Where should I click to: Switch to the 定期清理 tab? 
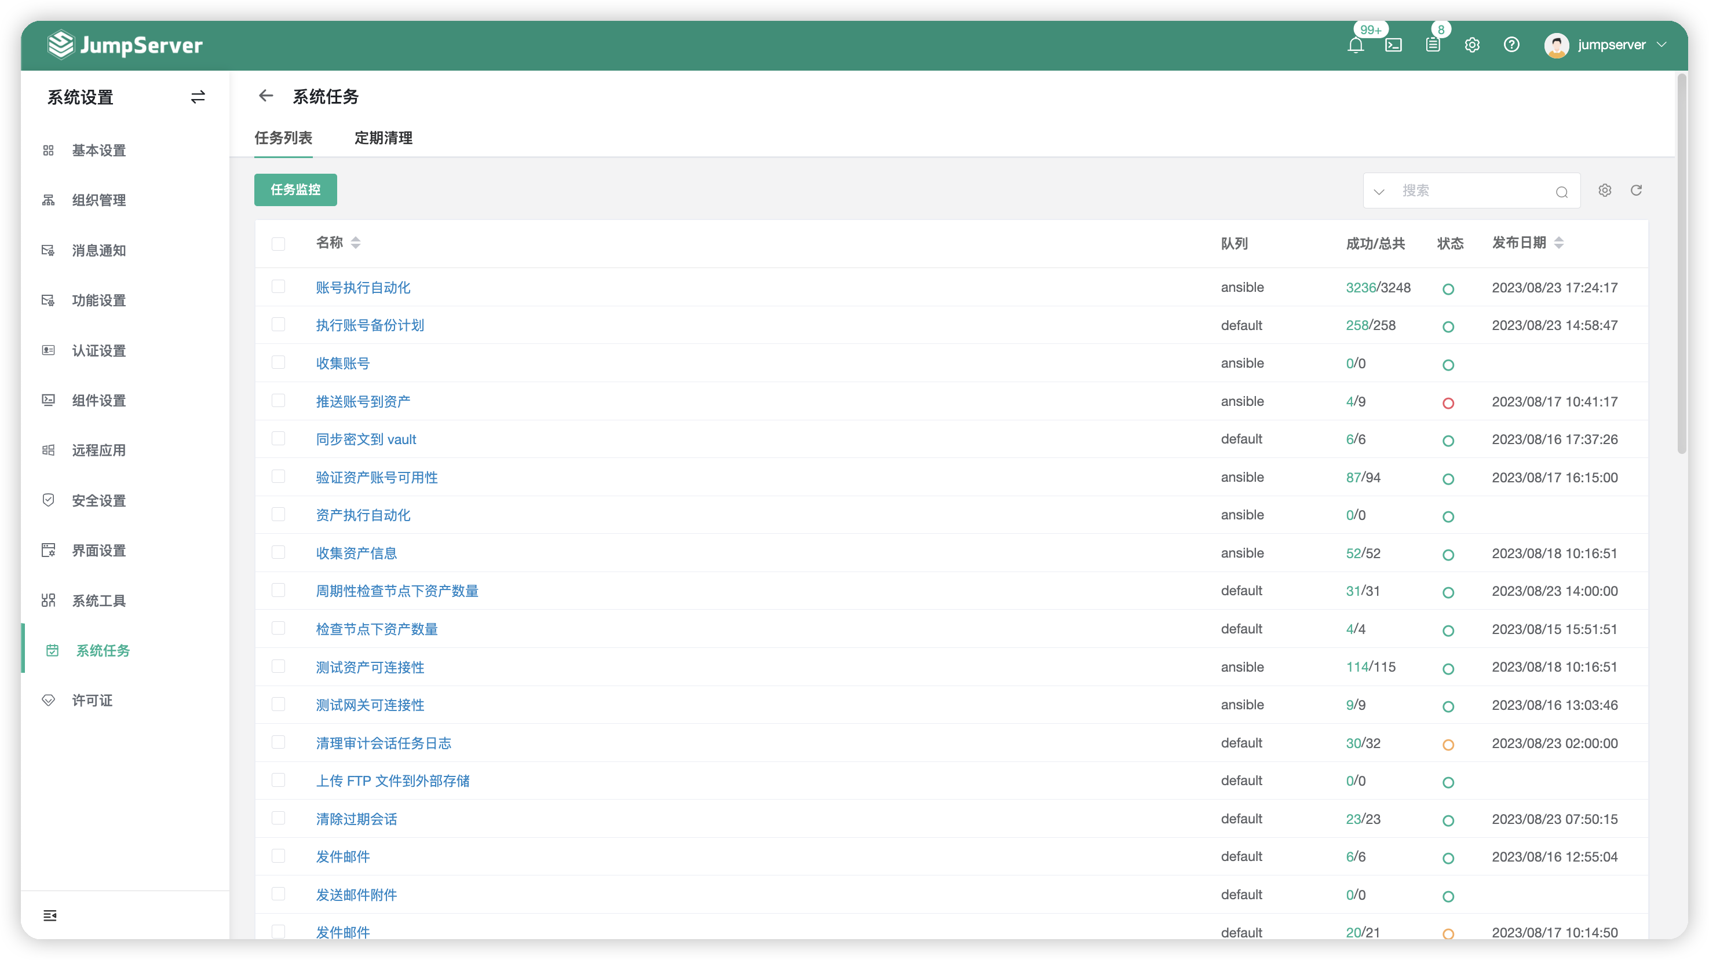tap(384, 138)
